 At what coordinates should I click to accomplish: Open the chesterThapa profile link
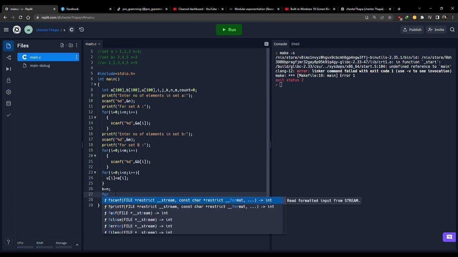(x=47, y=30)
